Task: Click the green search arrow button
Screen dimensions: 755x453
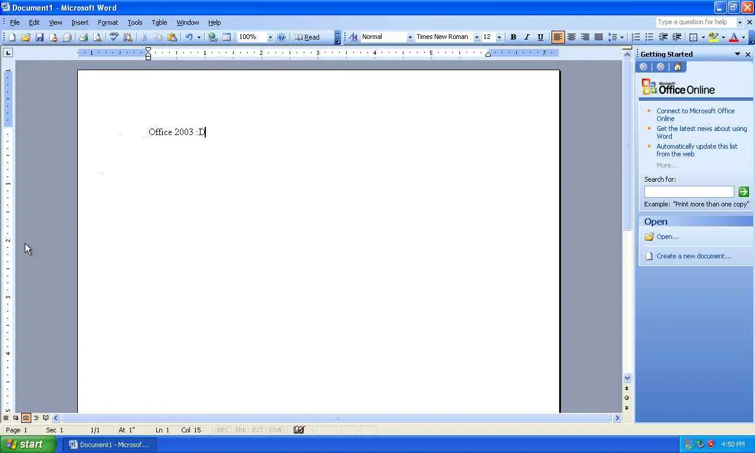Action: 743,192
